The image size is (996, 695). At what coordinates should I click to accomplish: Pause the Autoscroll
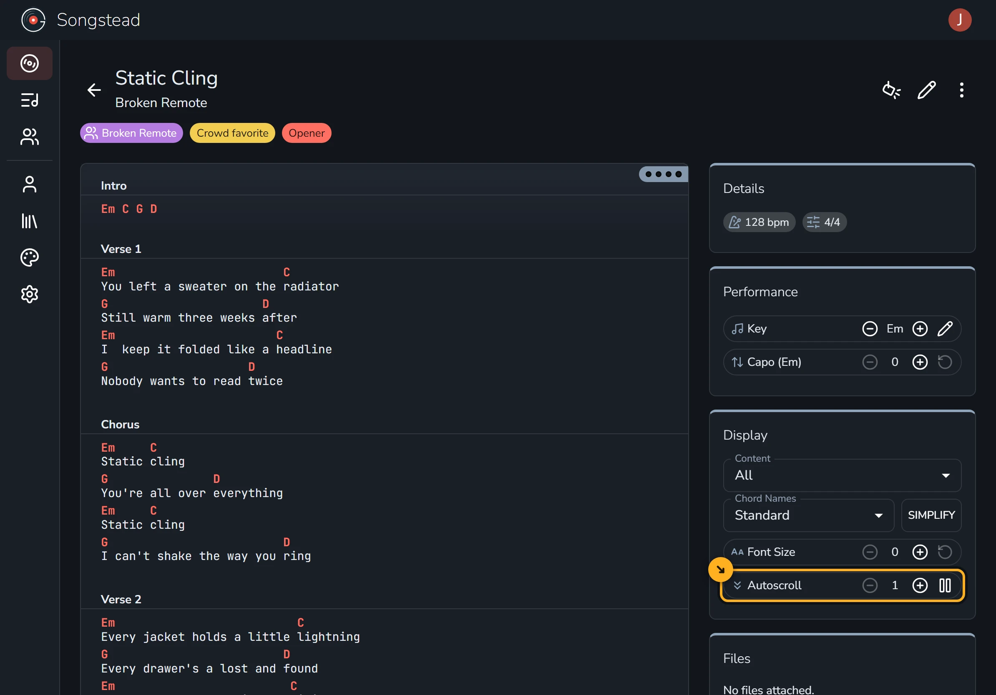pyautogui.click(x=945, y=586)
